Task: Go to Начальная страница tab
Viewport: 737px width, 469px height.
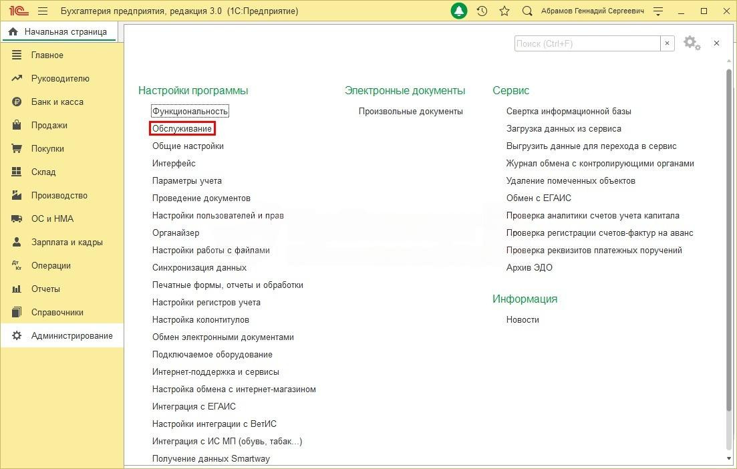Action: 59,31
